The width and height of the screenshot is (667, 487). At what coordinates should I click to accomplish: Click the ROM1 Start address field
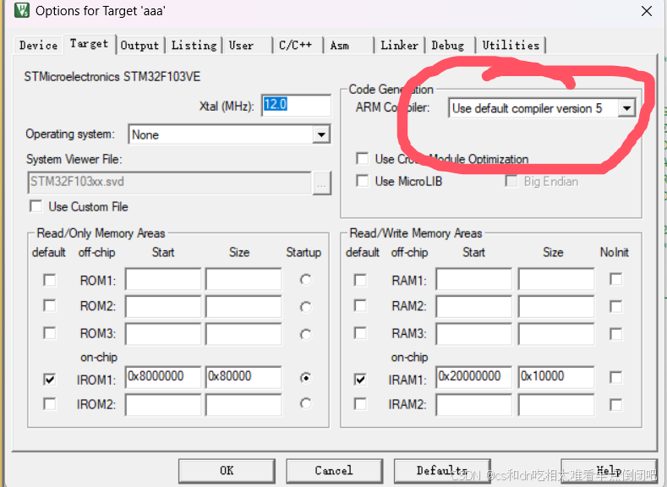(x=163, y=279)
